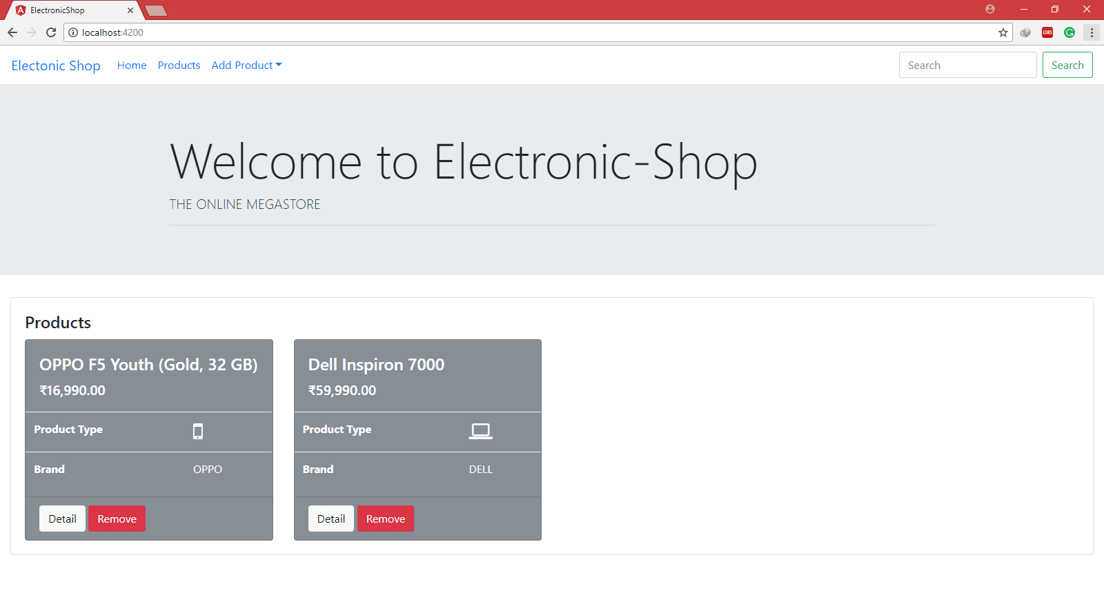The image size is (1104, 593).
Task: Click the Angular favicon on ElectronicShop tab
Action: [21, 10]
